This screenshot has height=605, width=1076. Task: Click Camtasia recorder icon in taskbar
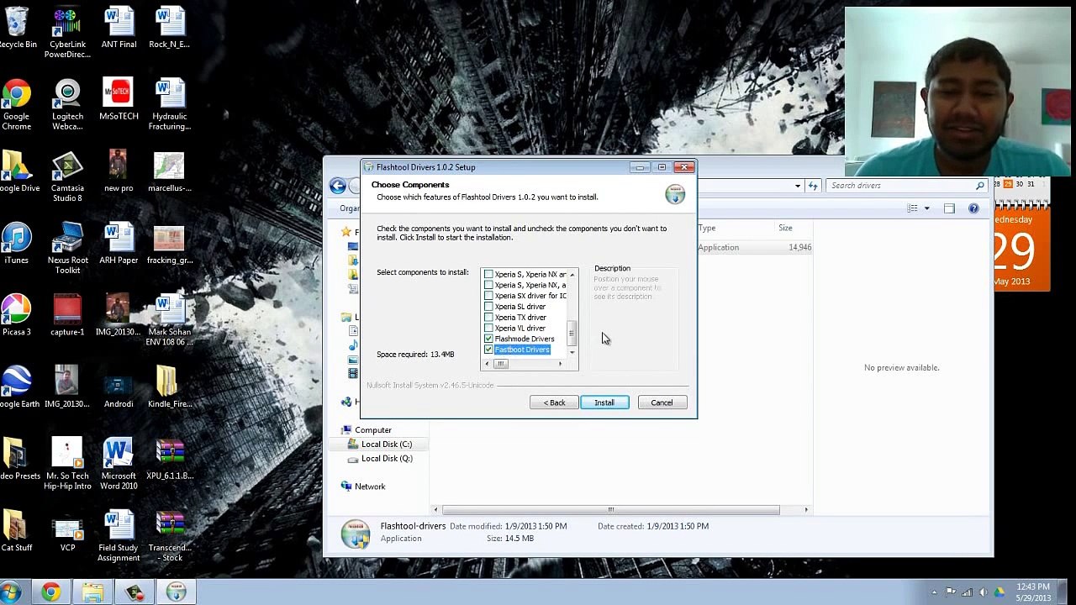point(134,593)
